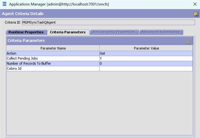Viewport: 200px width, 138px height.
Task: Select the Criteria Parameters tab
Action: pyautogui.click(x=68, y=32)
